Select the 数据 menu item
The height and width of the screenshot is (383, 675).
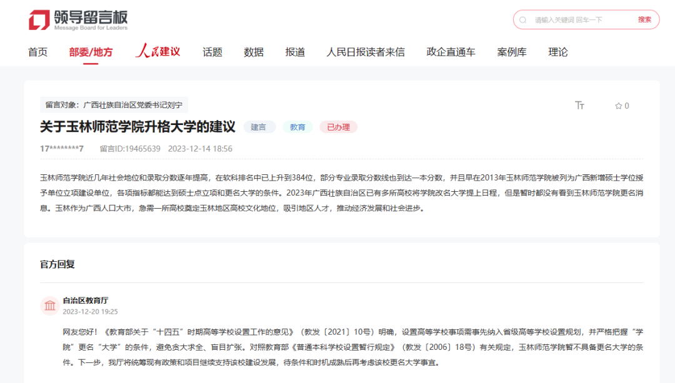[x=252, y=52]
